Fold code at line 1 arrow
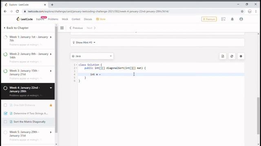The image size is (261, 146). point(77,65)
